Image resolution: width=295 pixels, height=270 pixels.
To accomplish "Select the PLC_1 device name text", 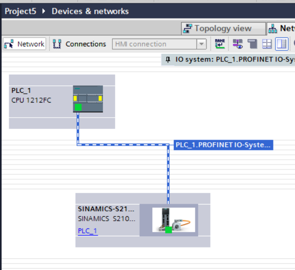I will click(x=21, y=91).
